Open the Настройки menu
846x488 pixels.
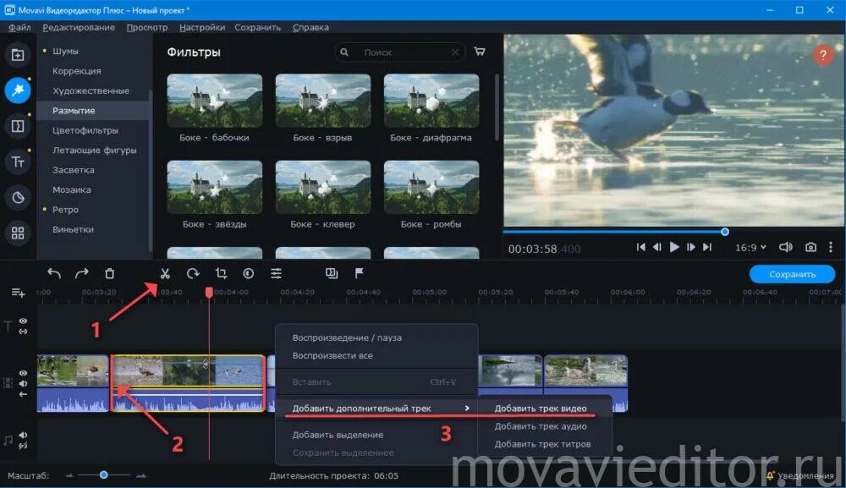[x=202, y=27]
